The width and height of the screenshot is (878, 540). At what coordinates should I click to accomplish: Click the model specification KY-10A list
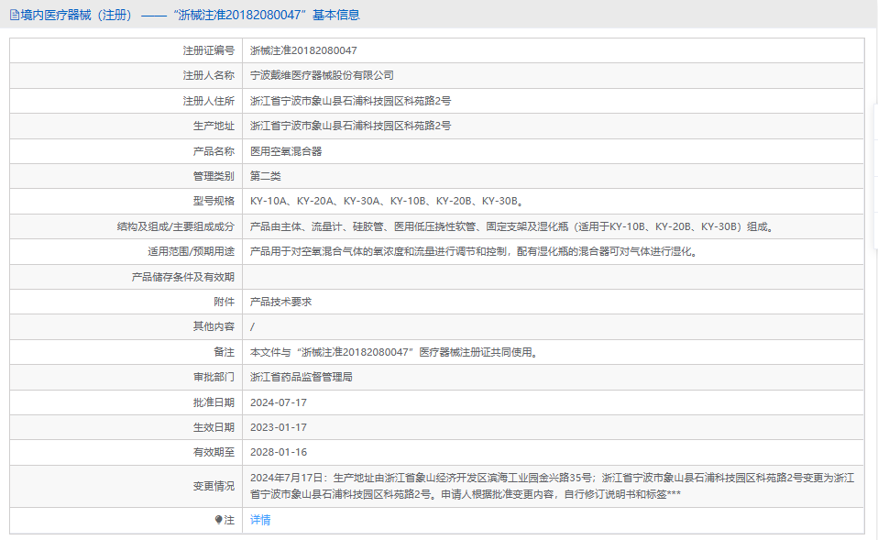(388, 201)
